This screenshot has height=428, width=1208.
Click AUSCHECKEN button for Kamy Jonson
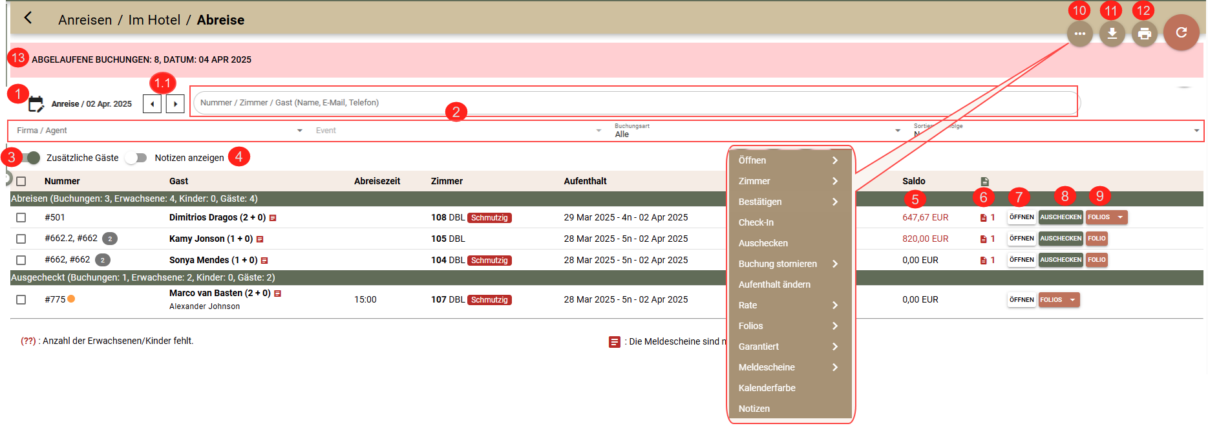[1061, 239]
